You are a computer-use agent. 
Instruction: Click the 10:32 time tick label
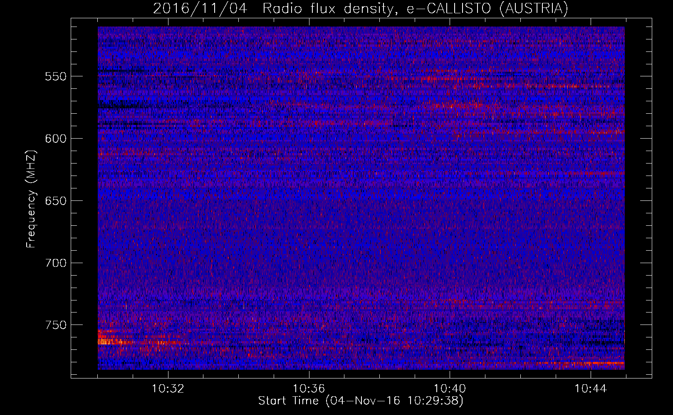[x=168, y=389]
